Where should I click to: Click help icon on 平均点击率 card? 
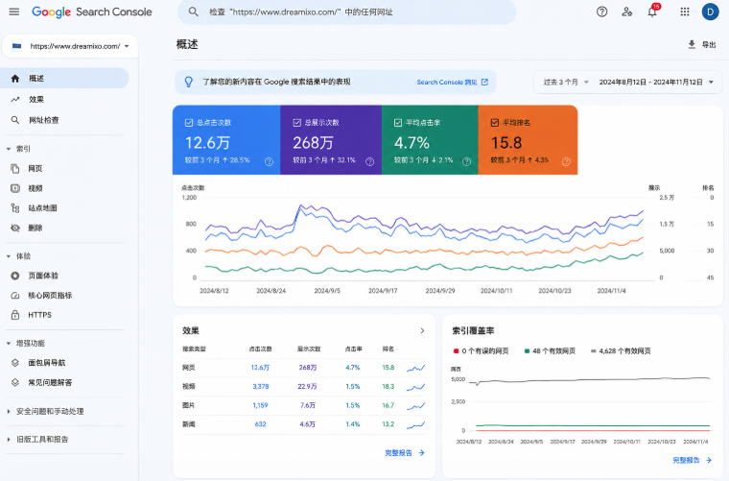coord(466,161)
